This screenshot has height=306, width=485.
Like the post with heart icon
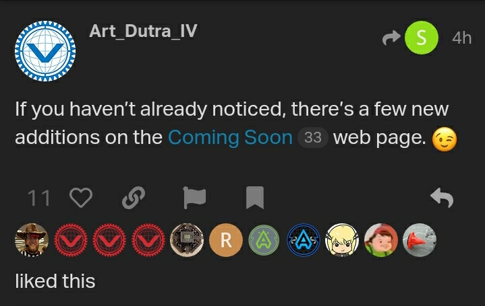click(81, 198)
